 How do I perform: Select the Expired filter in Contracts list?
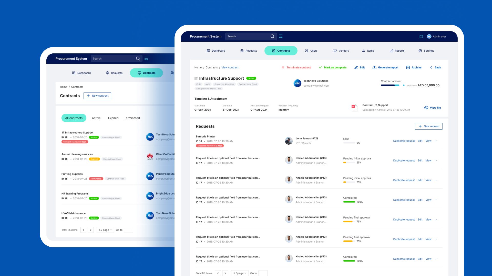coord(113,118)
